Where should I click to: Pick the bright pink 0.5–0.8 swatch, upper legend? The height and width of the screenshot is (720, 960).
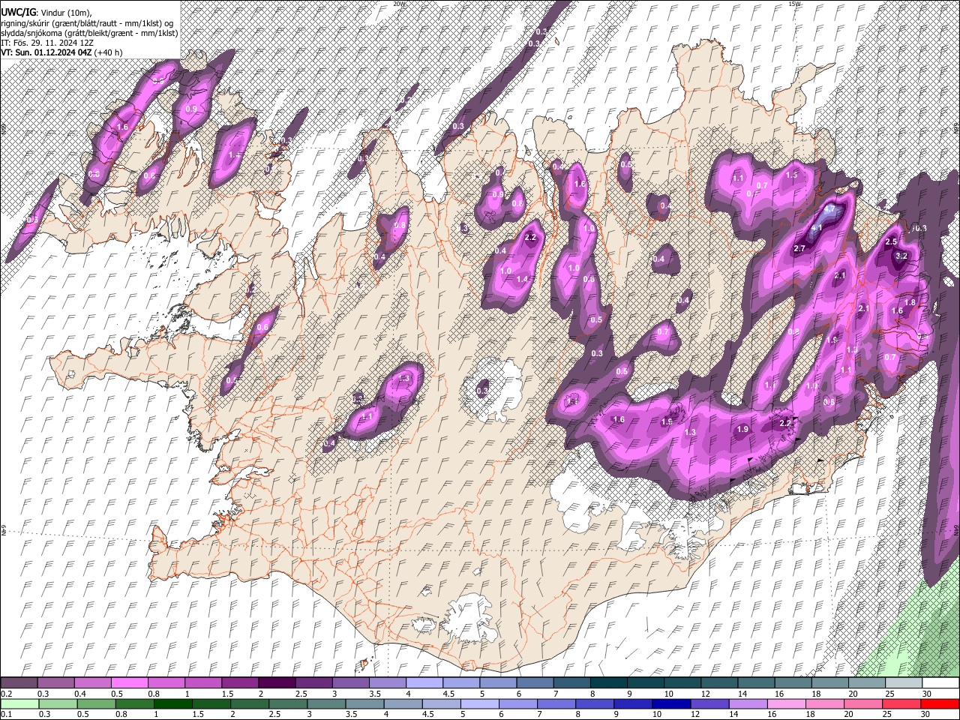click(x=130, y=682)
